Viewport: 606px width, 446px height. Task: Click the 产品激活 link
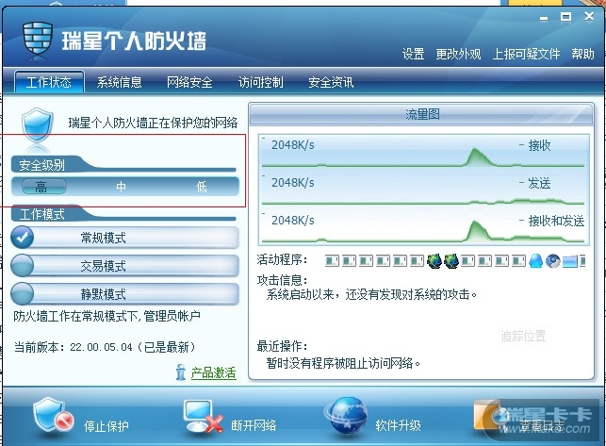point(213,372)
